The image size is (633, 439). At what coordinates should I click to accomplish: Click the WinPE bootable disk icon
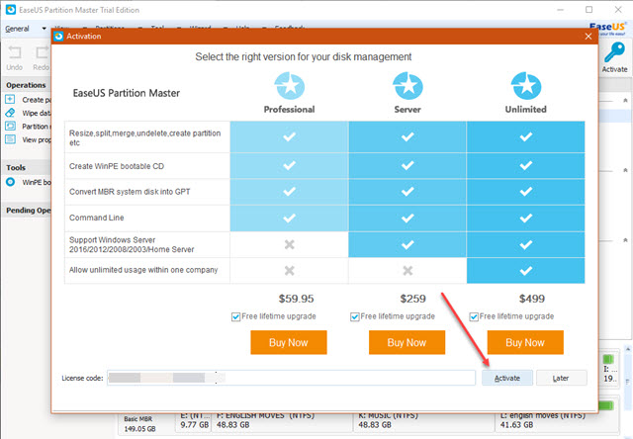(x=10, y=182)
